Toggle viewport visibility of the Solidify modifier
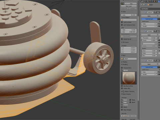The height and width of the screenshot is (120, 160). tap(158, 31)
